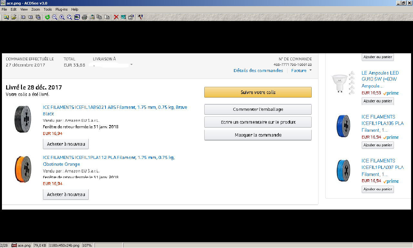Click the ICEFIL1PLA105 dark blue spool thumbnail

point(343,126)
